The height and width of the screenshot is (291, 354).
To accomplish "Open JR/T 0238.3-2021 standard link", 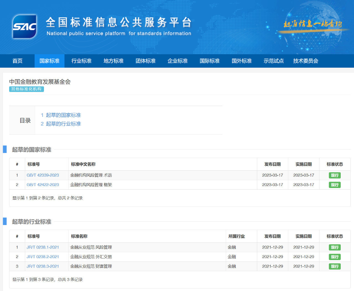I will pos(43,266).
